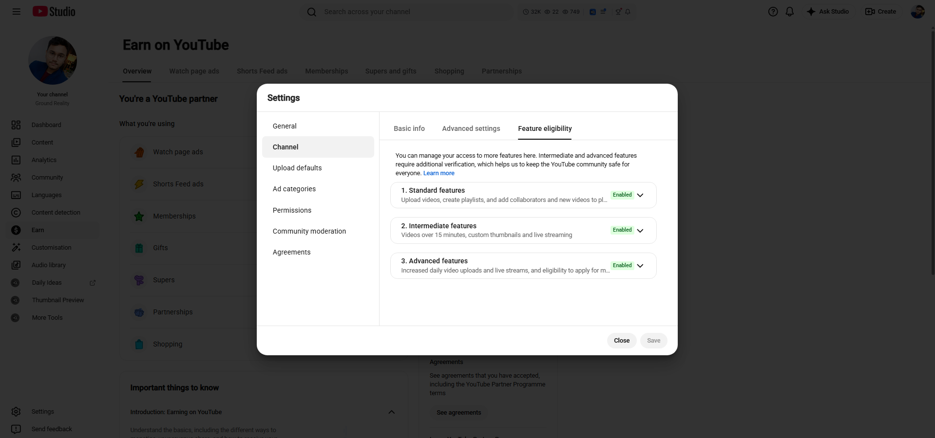Open Daily Ideas external tool
The height and width of the screenshot is (438, 935).
point(53,283)
